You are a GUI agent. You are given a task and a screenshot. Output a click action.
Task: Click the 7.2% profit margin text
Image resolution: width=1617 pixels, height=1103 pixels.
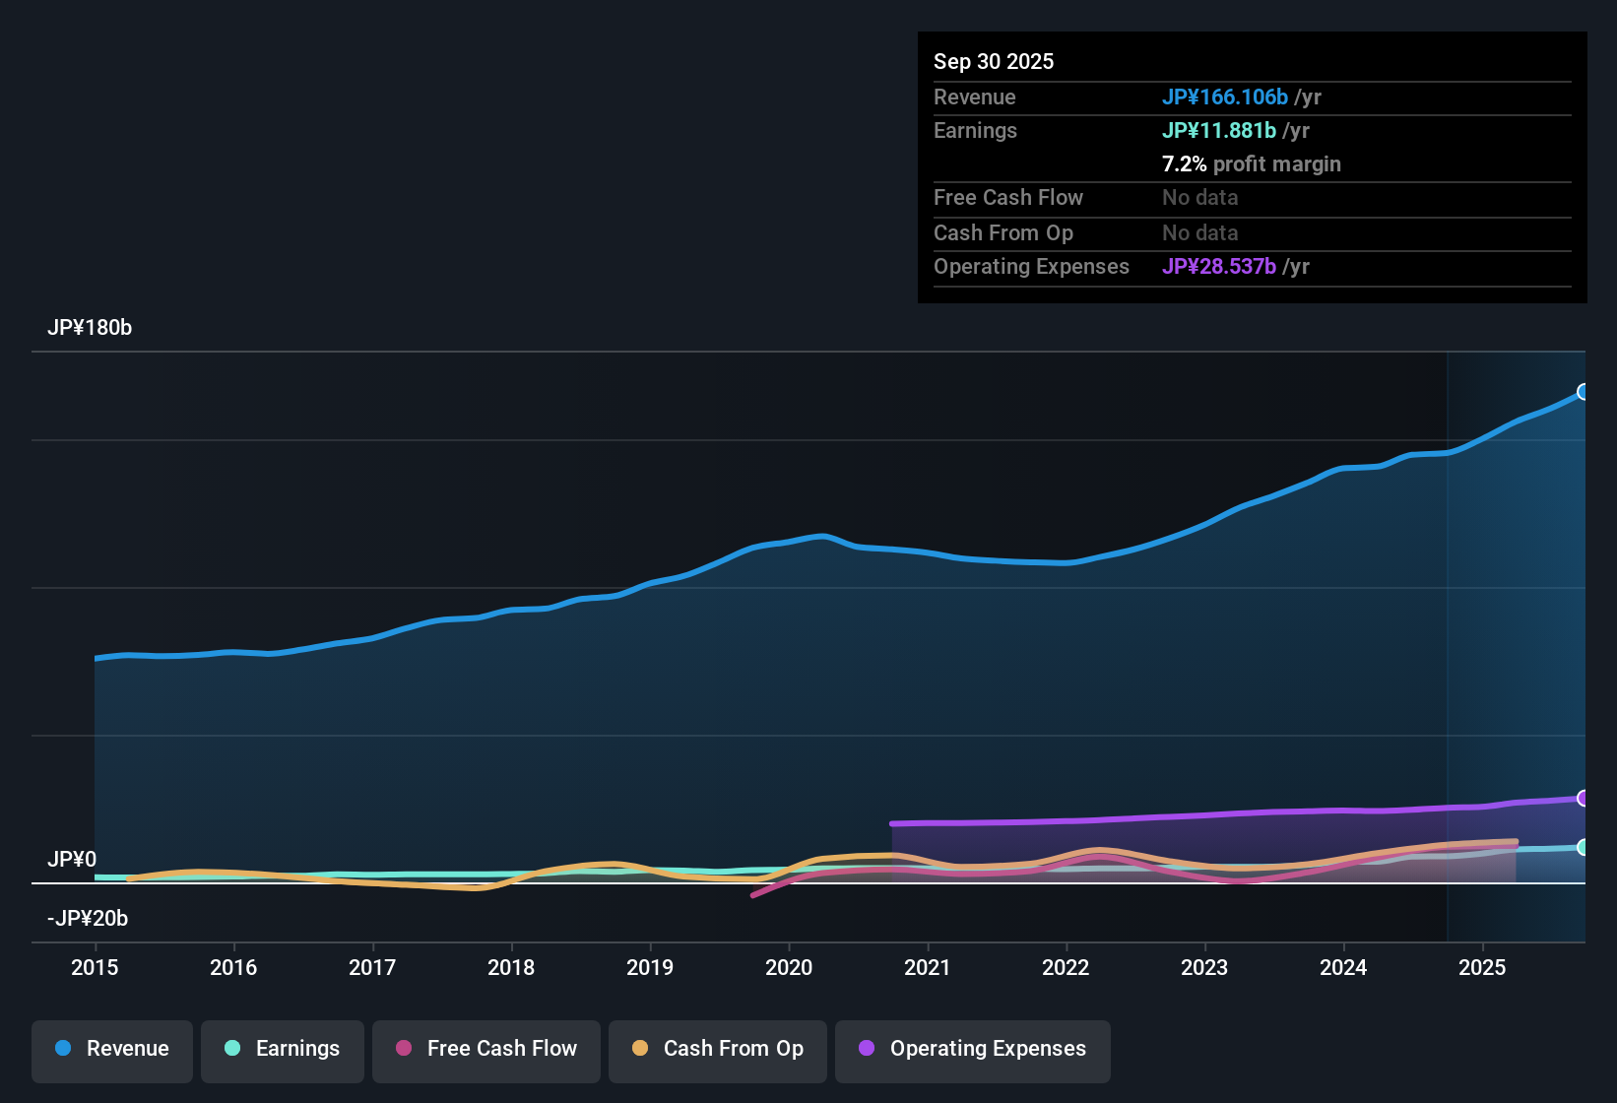1252,164
